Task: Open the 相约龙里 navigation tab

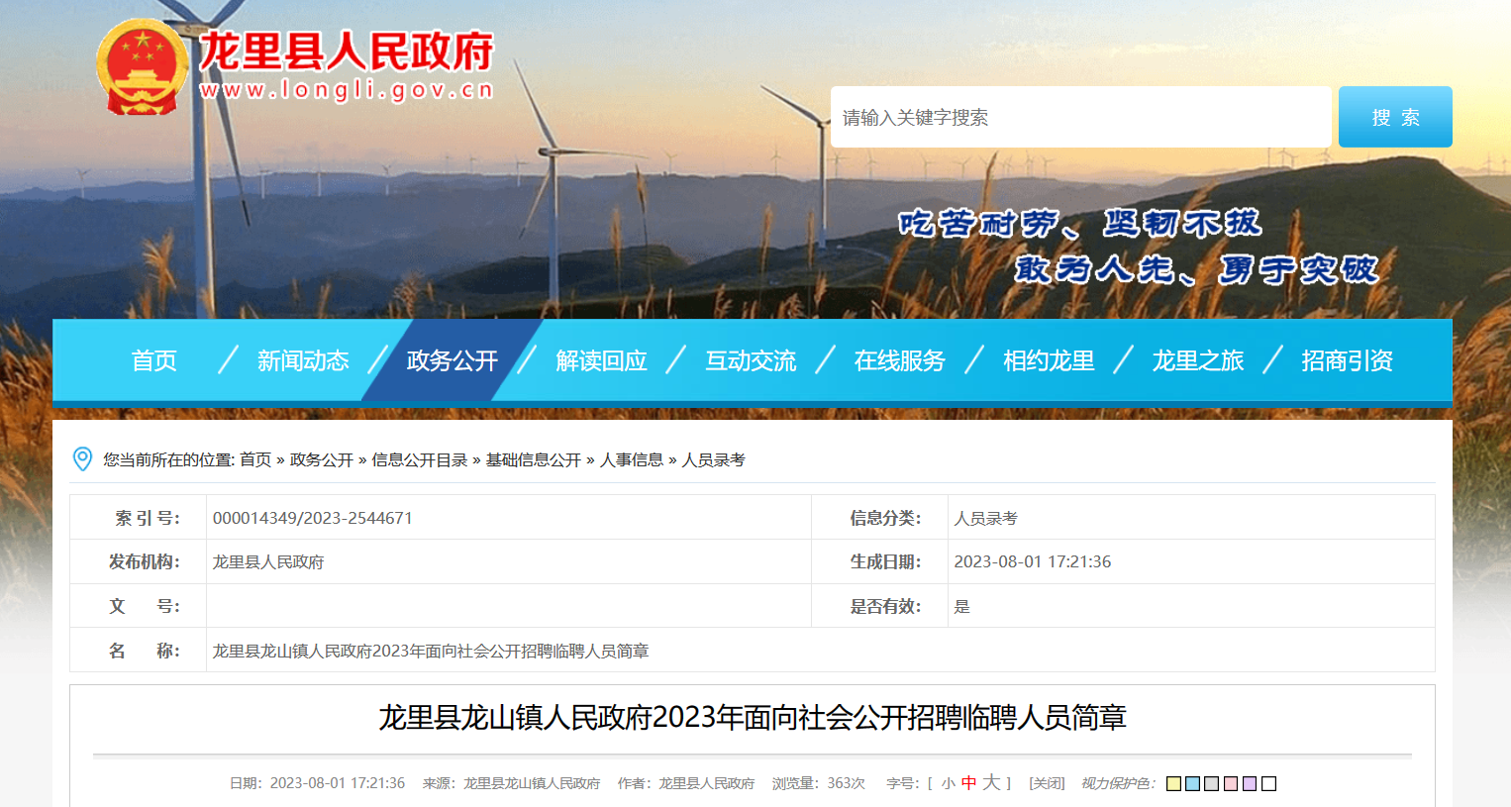Action: point(1049,360)
